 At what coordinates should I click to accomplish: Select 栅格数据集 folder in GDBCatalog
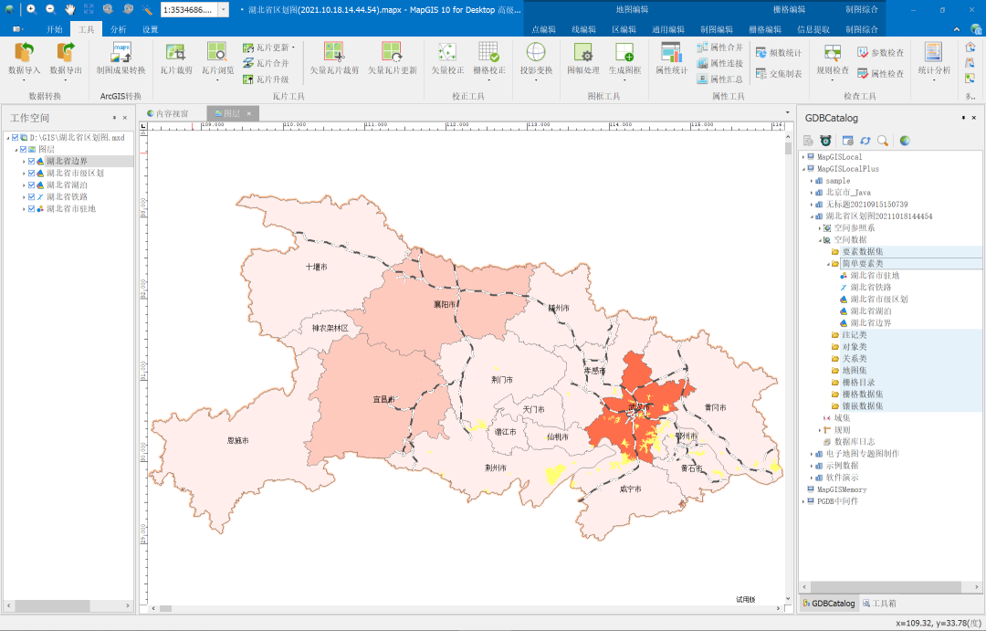click(x=863, y=394)
